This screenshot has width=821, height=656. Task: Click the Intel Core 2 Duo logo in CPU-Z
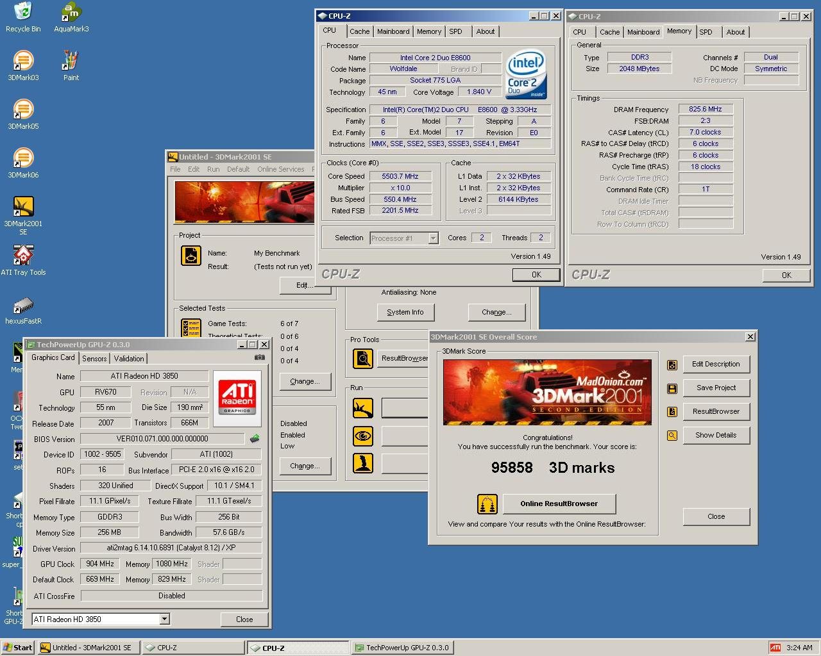coord(526,74)
